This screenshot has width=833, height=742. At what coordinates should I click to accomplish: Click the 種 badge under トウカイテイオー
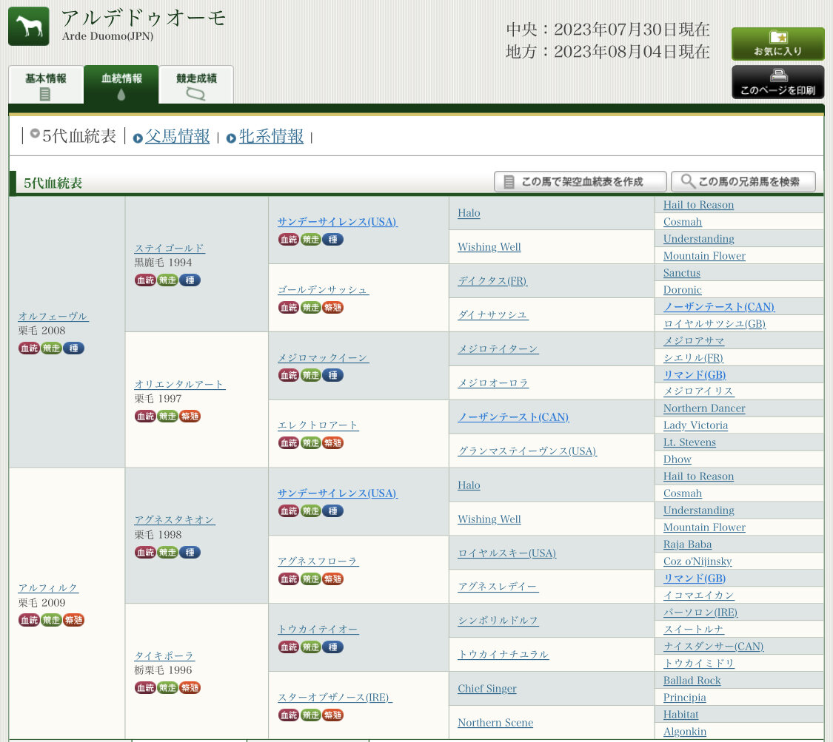[332, 647]
